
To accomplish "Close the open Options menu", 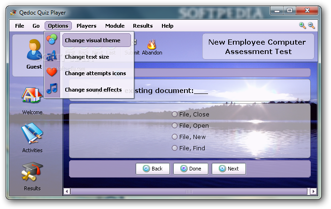I will pyautogui.click(x=58, y=26).
